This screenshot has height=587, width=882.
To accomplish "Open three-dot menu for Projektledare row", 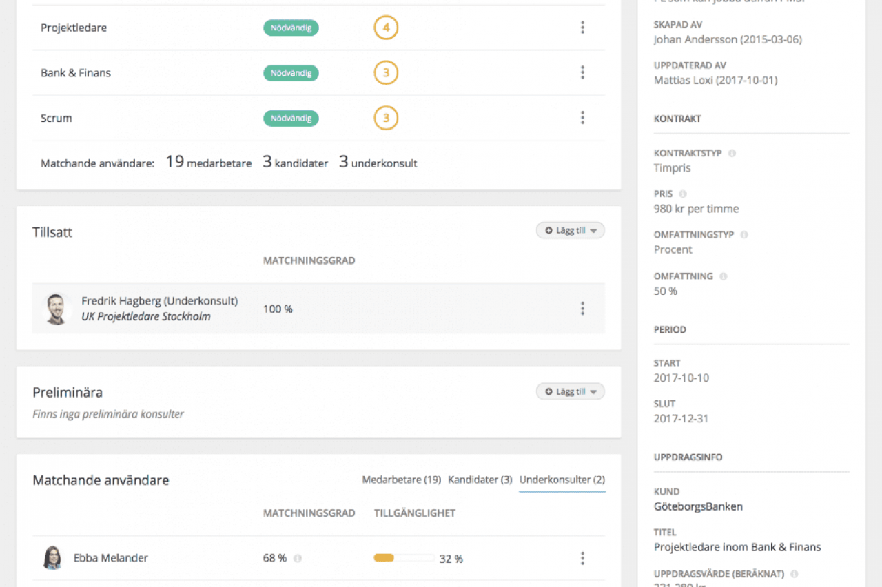I will coord(582,28).
